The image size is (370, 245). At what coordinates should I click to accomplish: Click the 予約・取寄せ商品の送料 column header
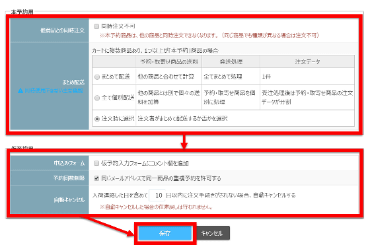168,62
